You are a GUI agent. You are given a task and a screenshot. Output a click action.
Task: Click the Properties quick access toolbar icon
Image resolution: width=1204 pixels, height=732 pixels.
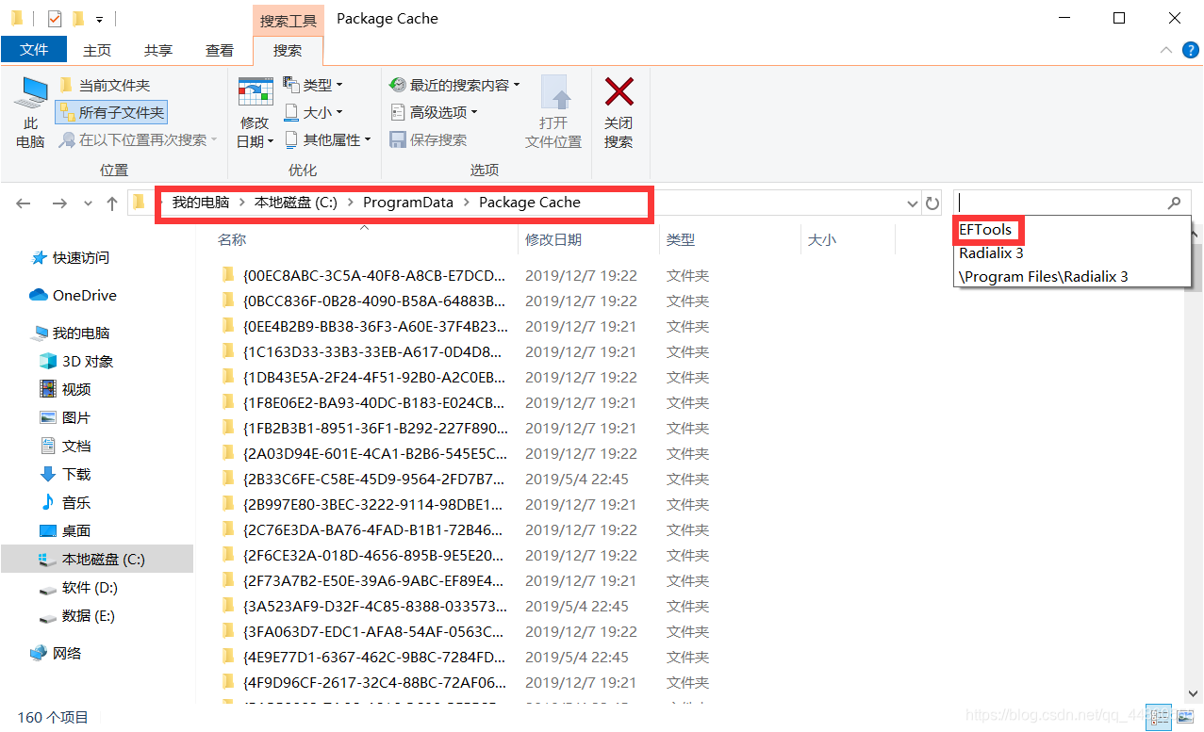pos(54,18)
